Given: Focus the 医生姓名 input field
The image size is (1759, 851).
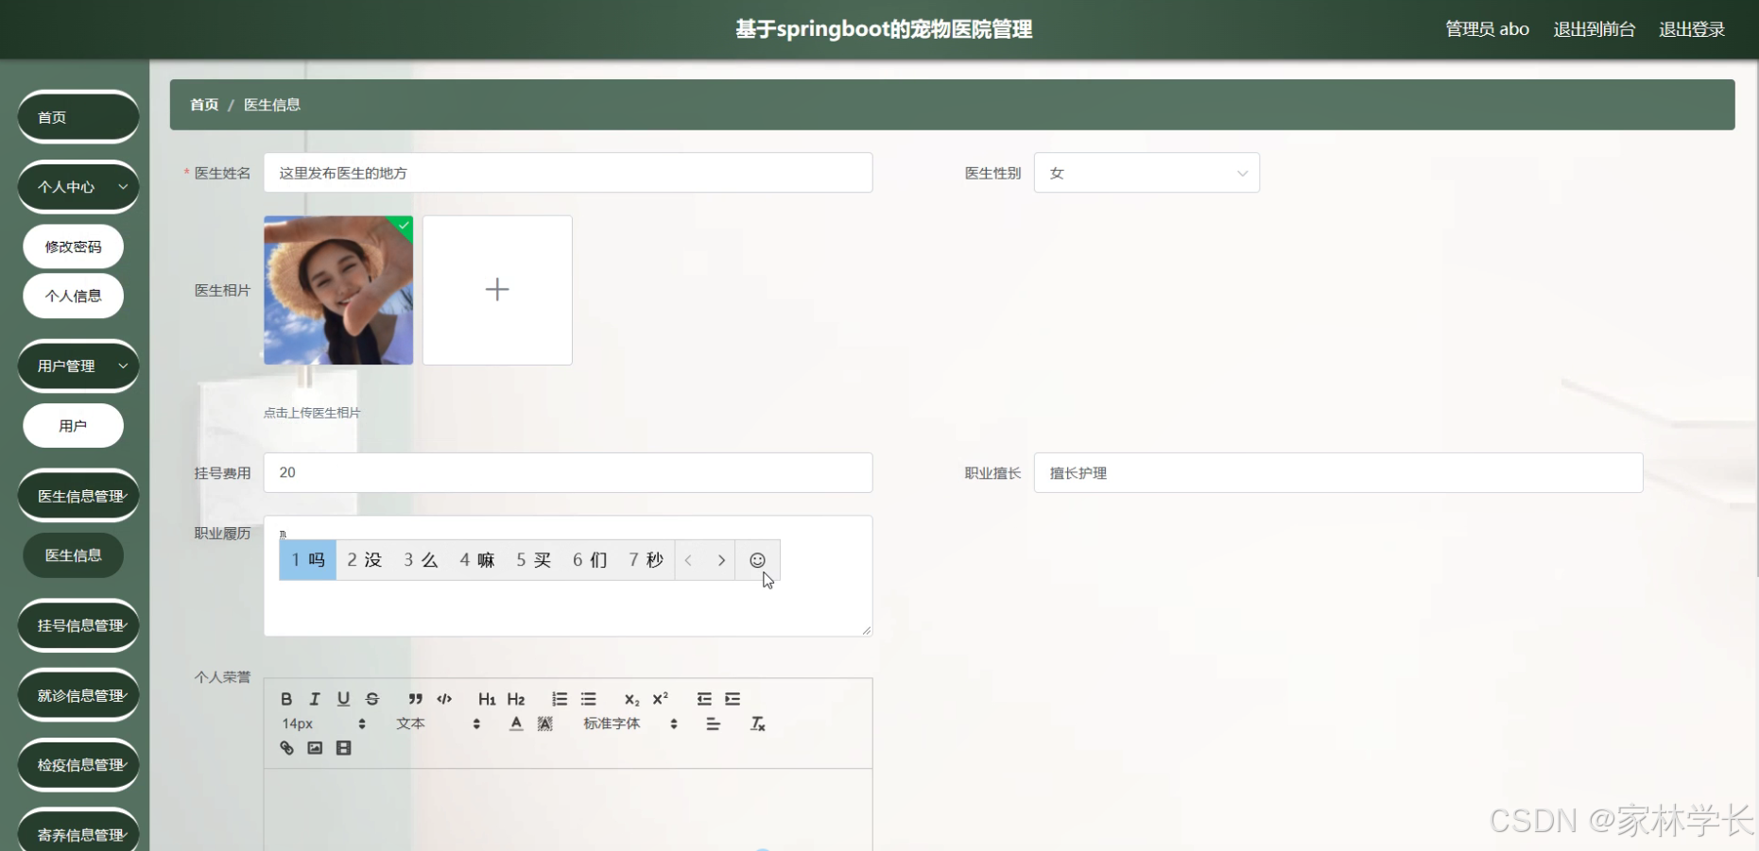Looking at the screenshot, I should [x=568, y=173].
